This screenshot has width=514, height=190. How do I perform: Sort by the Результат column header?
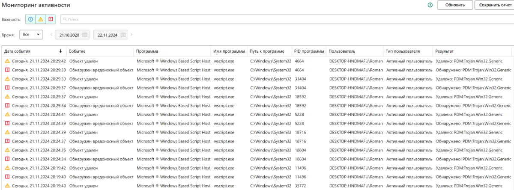[x=444, y=51]
